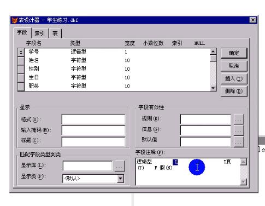Click the field name 姓名
The image size is (265, 206).
(34, 60)
